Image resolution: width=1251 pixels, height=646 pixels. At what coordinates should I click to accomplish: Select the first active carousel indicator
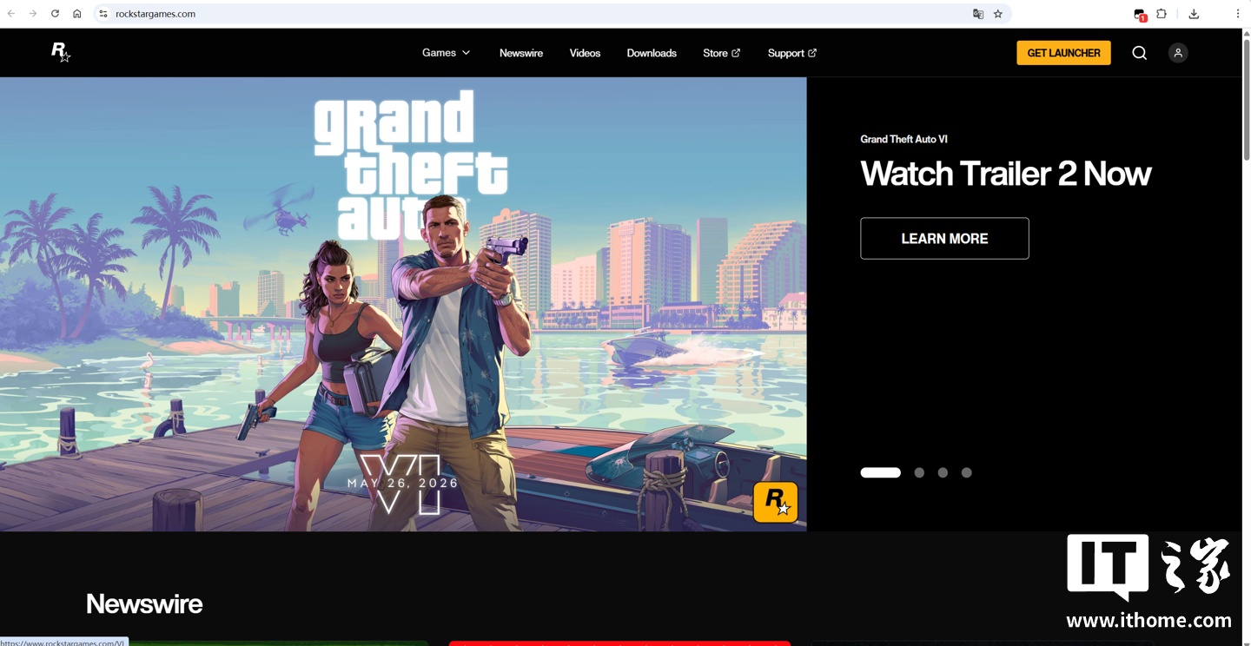point(880,472)
